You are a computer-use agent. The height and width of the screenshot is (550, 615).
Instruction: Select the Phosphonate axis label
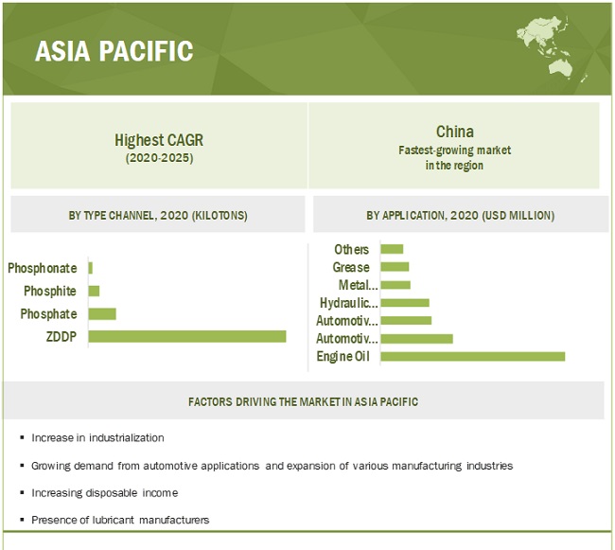coord(43,268)
